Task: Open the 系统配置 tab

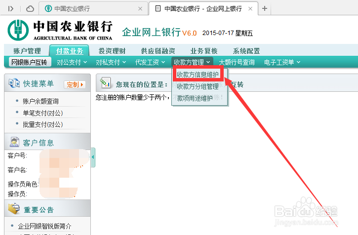Action: click(246, 51)
